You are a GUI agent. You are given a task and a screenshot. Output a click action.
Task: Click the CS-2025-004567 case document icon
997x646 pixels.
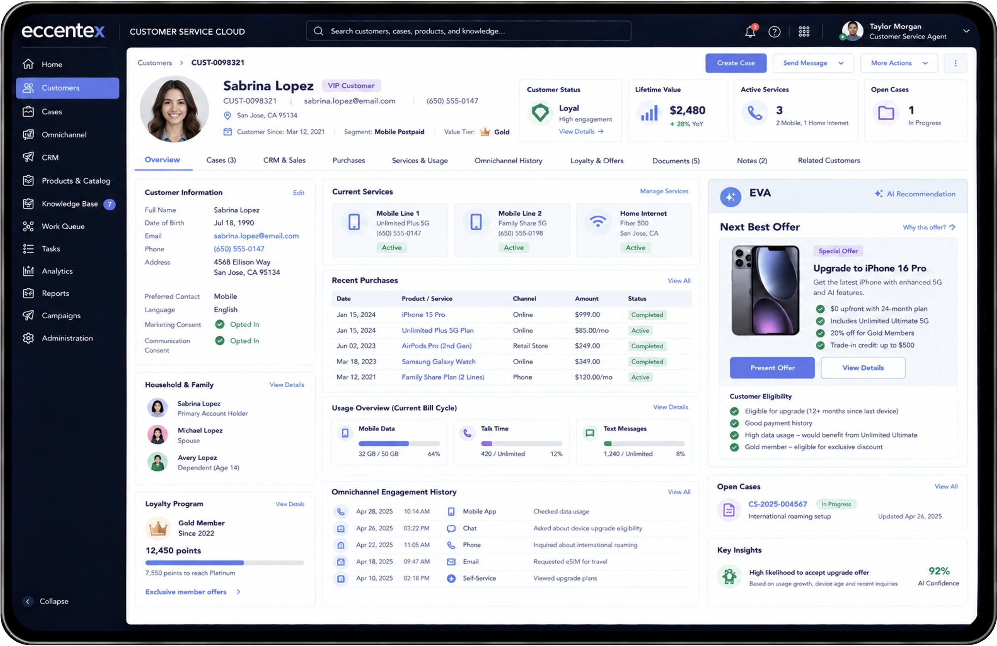click(x=729, y=510)
